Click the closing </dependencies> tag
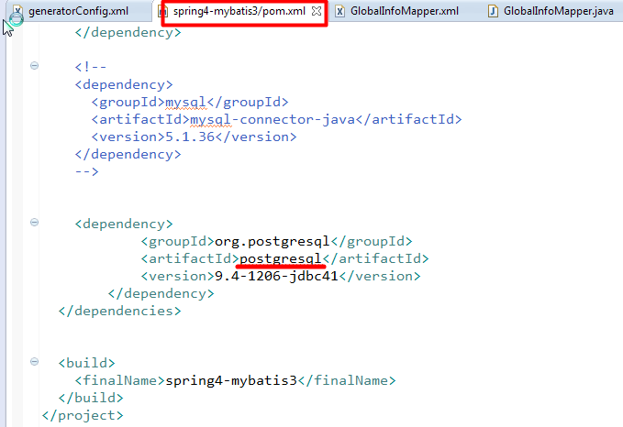Viewport: 623px width, 427px height. (x=119, y=311)
